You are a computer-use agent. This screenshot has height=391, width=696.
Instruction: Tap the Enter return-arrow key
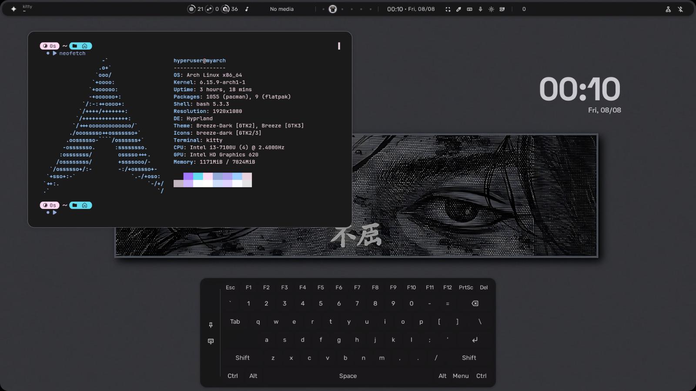[x=475, y=340]
